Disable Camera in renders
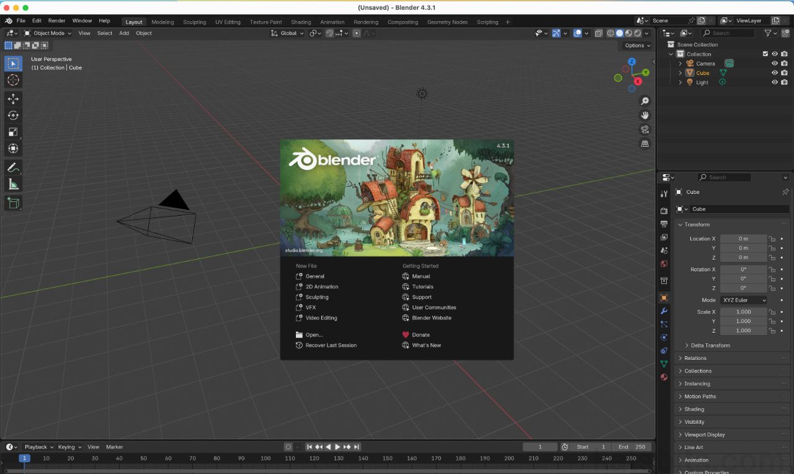Viewport: 794px width, 474px height. coord(785,63)
